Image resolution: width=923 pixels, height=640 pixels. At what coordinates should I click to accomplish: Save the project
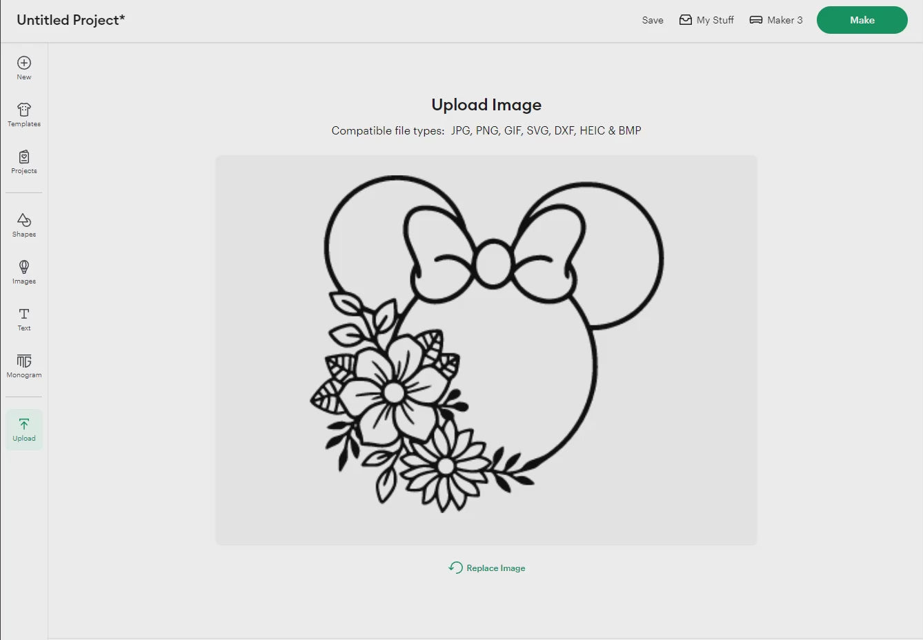(x=653, y=20)
